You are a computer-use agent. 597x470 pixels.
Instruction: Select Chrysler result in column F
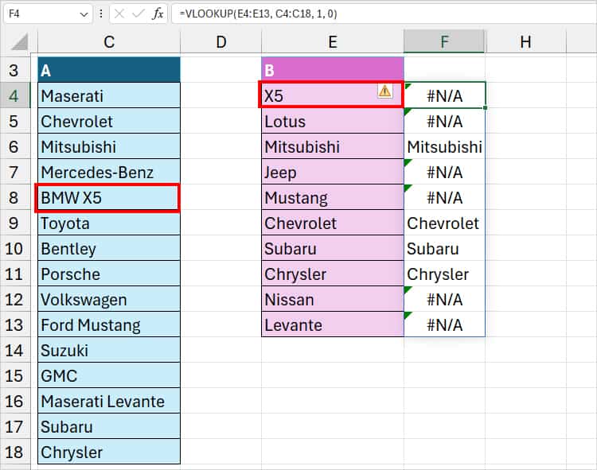click(x=444, y=274)
